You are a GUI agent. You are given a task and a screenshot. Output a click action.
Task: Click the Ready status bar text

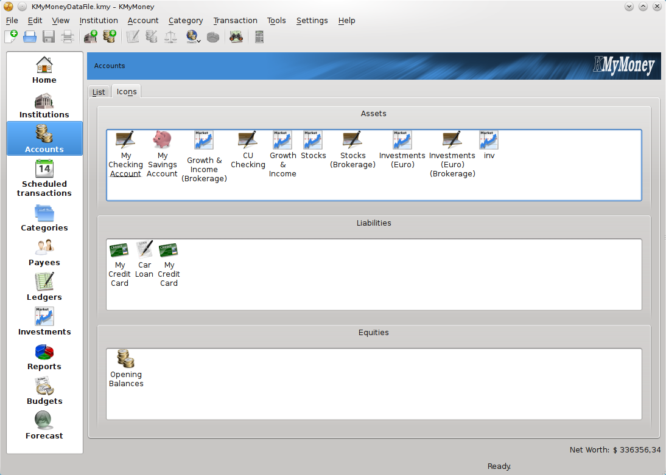(x=499, y=466)
